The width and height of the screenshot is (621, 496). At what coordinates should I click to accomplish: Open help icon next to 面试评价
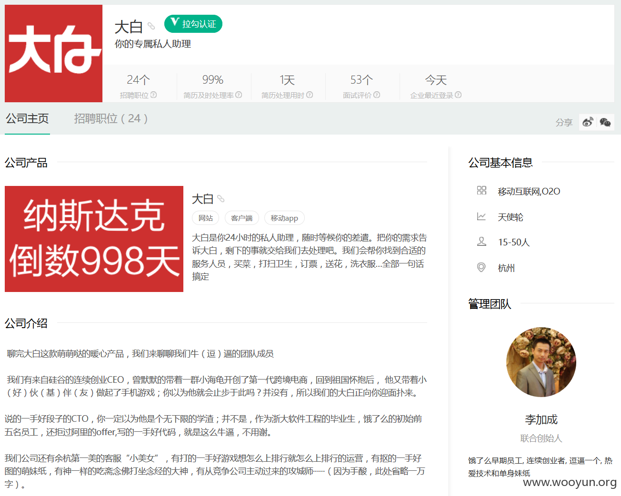pyautogui.click(x=377, y=95)
